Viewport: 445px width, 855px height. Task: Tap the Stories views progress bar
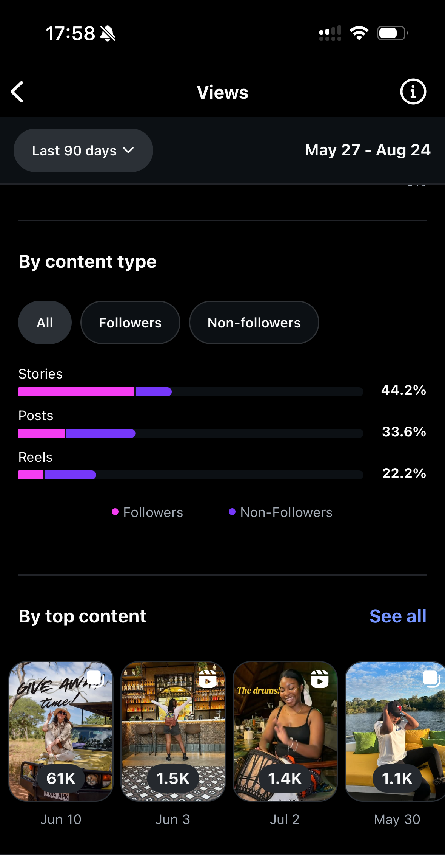[191, 392]
